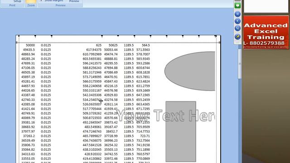Click the cell value 615.7851
Screen dimensions: 290x163
(143, 77)
